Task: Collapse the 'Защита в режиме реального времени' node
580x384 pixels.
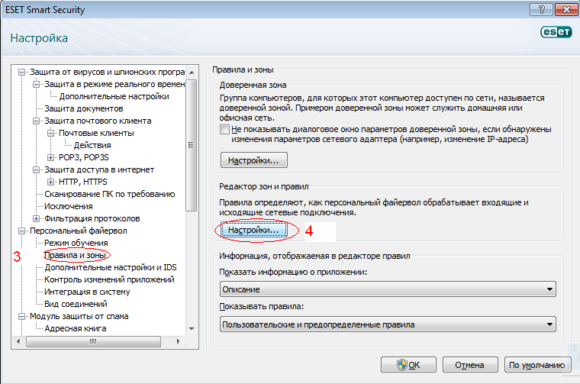Action: click(37, 84)
